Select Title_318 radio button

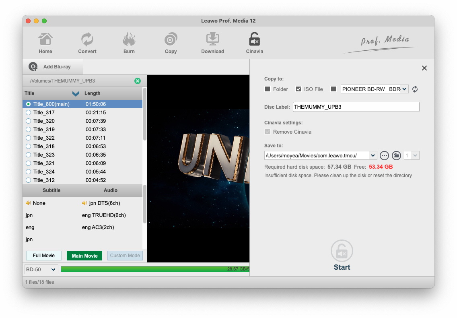[28, 147]
